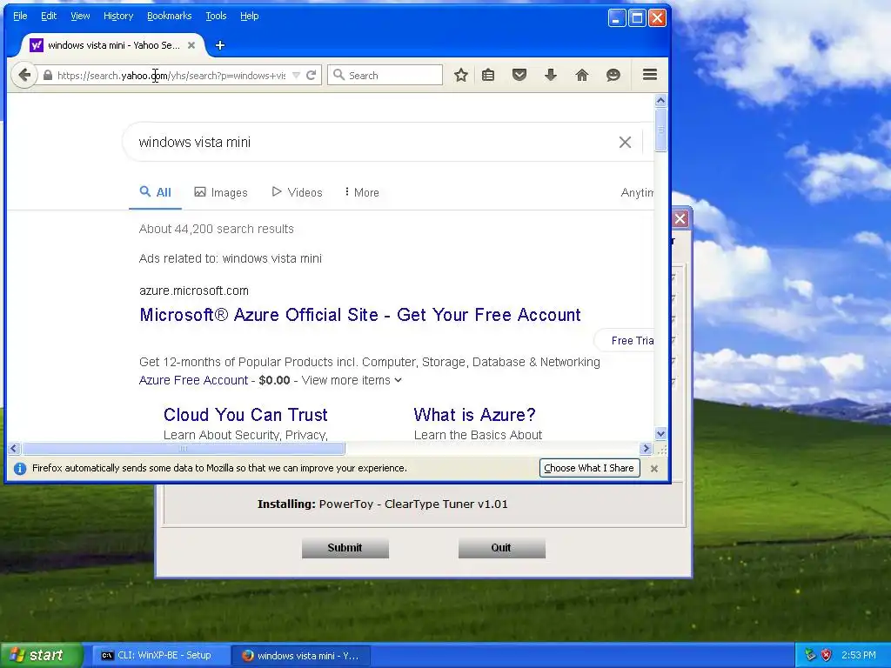This screenshot has height=668, width=891.
Task: Open the URL history dropdown arrow
Action: [x=296, y=75]
